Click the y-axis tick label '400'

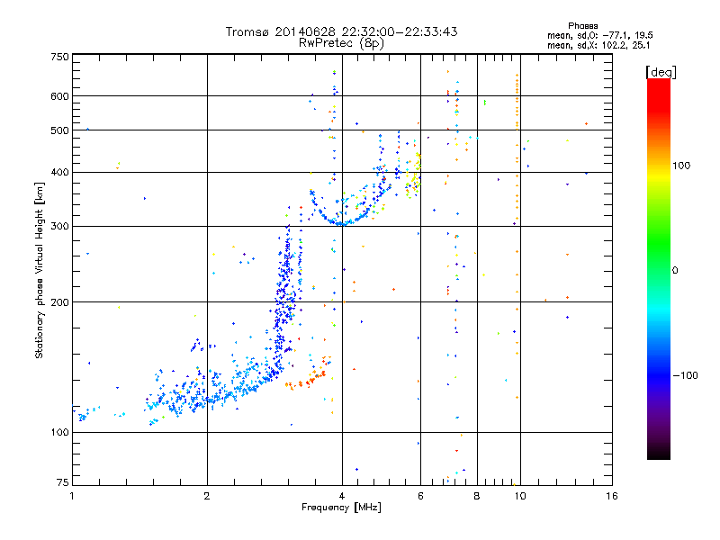point(60,173)
